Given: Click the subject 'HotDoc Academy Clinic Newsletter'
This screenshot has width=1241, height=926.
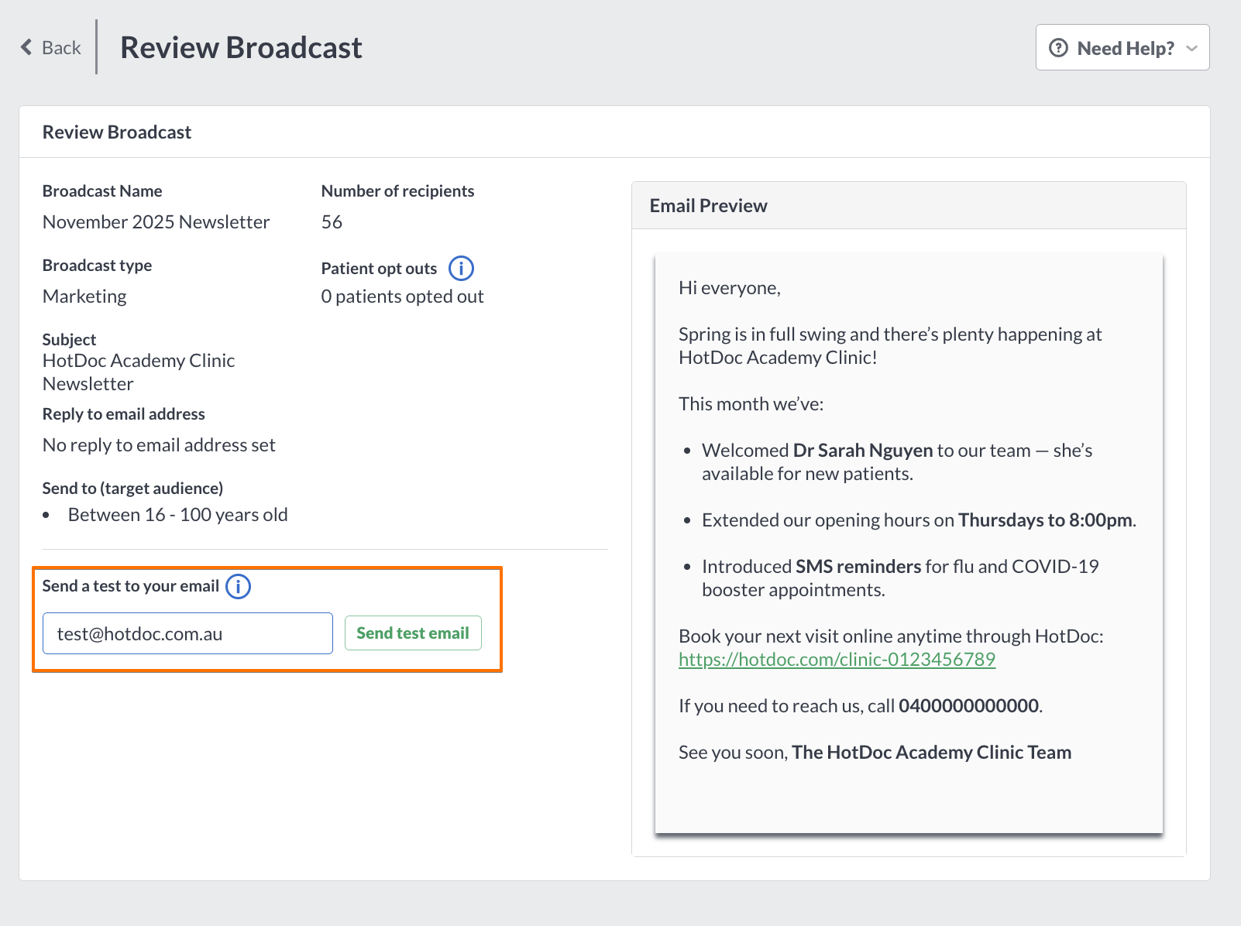Looking at the screenshot, I should point(139,372).
